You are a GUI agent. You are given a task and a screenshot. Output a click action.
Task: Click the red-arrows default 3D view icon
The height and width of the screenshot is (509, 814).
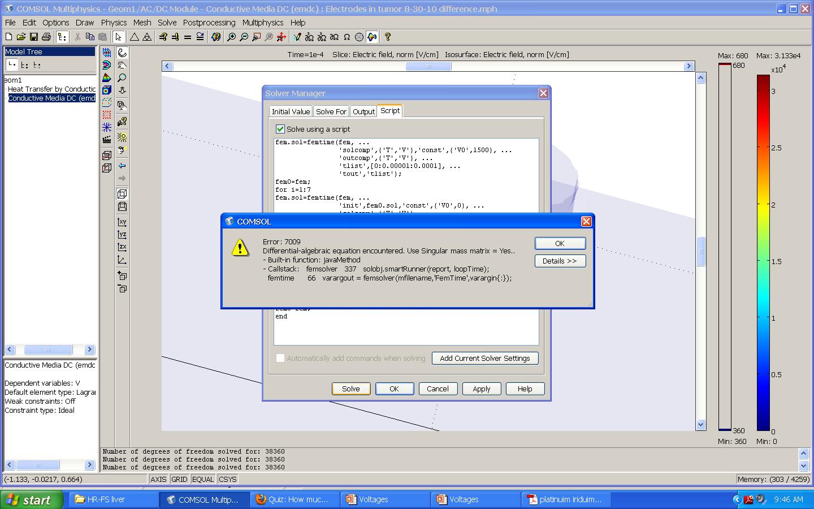tap(281, 37)
